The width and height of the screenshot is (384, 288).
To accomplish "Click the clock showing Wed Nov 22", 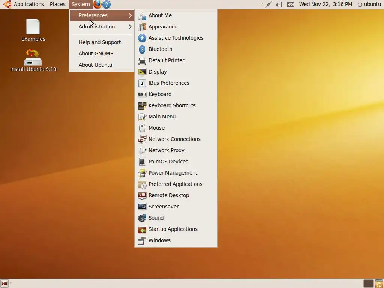I will (x=325, y=4).
